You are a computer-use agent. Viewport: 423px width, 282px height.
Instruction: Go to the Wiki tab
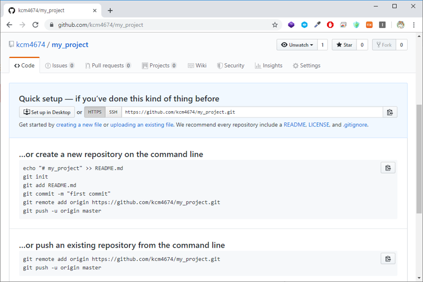click(x=197, y=65)
